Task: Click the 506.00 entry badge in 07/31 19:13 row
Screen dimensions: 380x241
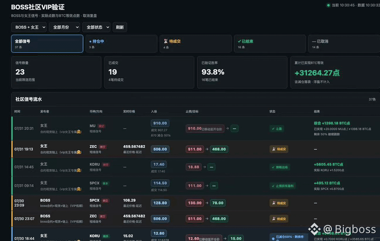Action: [x=160, y=149]
